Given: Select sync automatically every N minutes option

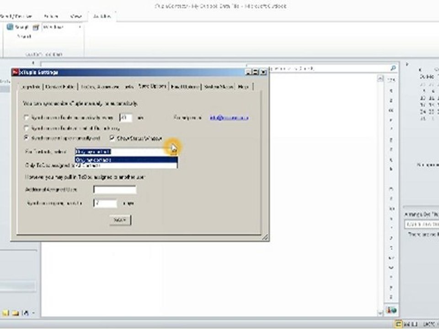Looking at the screenshot, I should 27,117.
